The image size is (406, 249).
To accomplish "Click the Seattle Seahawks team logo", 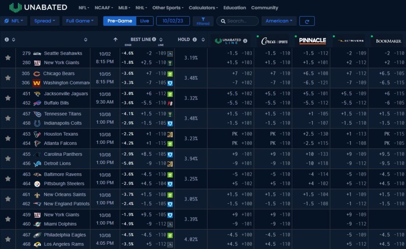I will pyautogui.click(x=37, y=54).
